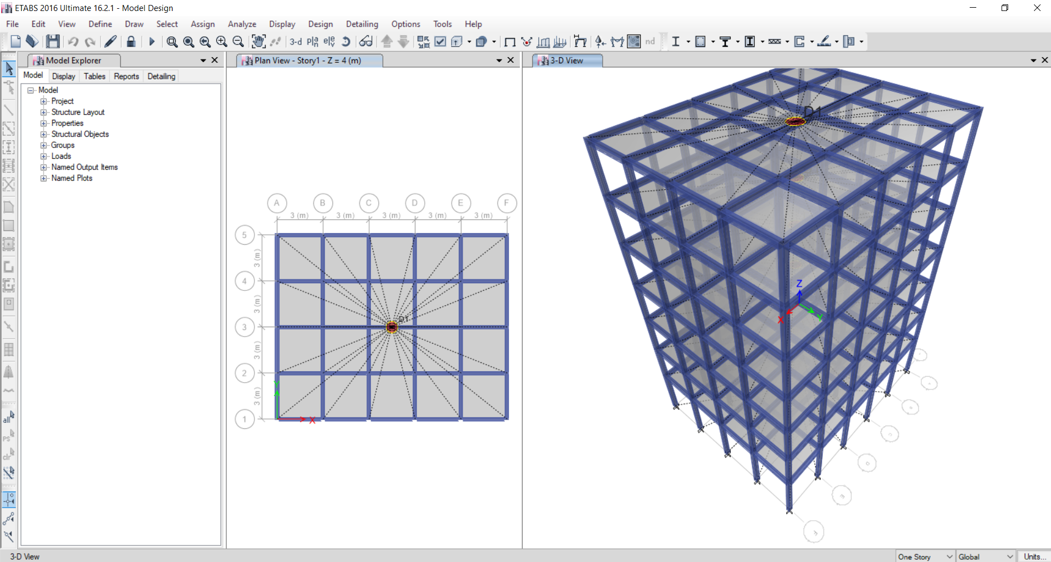Toggle the model lock icon
The width and height of the screenshot is (1051, 562).
point(131,41)
